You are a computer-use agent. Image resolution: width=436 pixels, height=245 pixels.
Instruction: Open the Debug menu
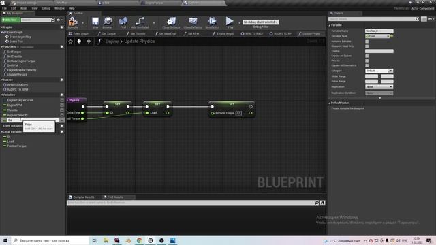click(x=46, y=8)
